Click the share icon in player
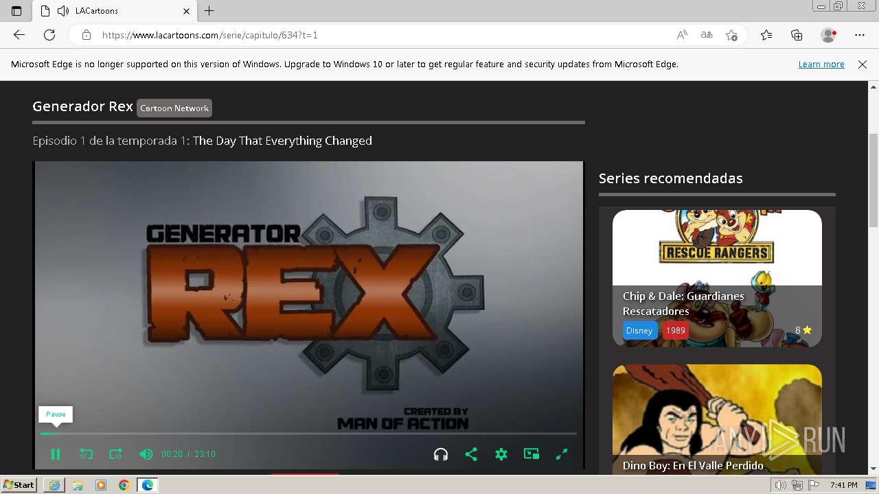This screenshot has height=494, width=879. [x=471, y=454]
